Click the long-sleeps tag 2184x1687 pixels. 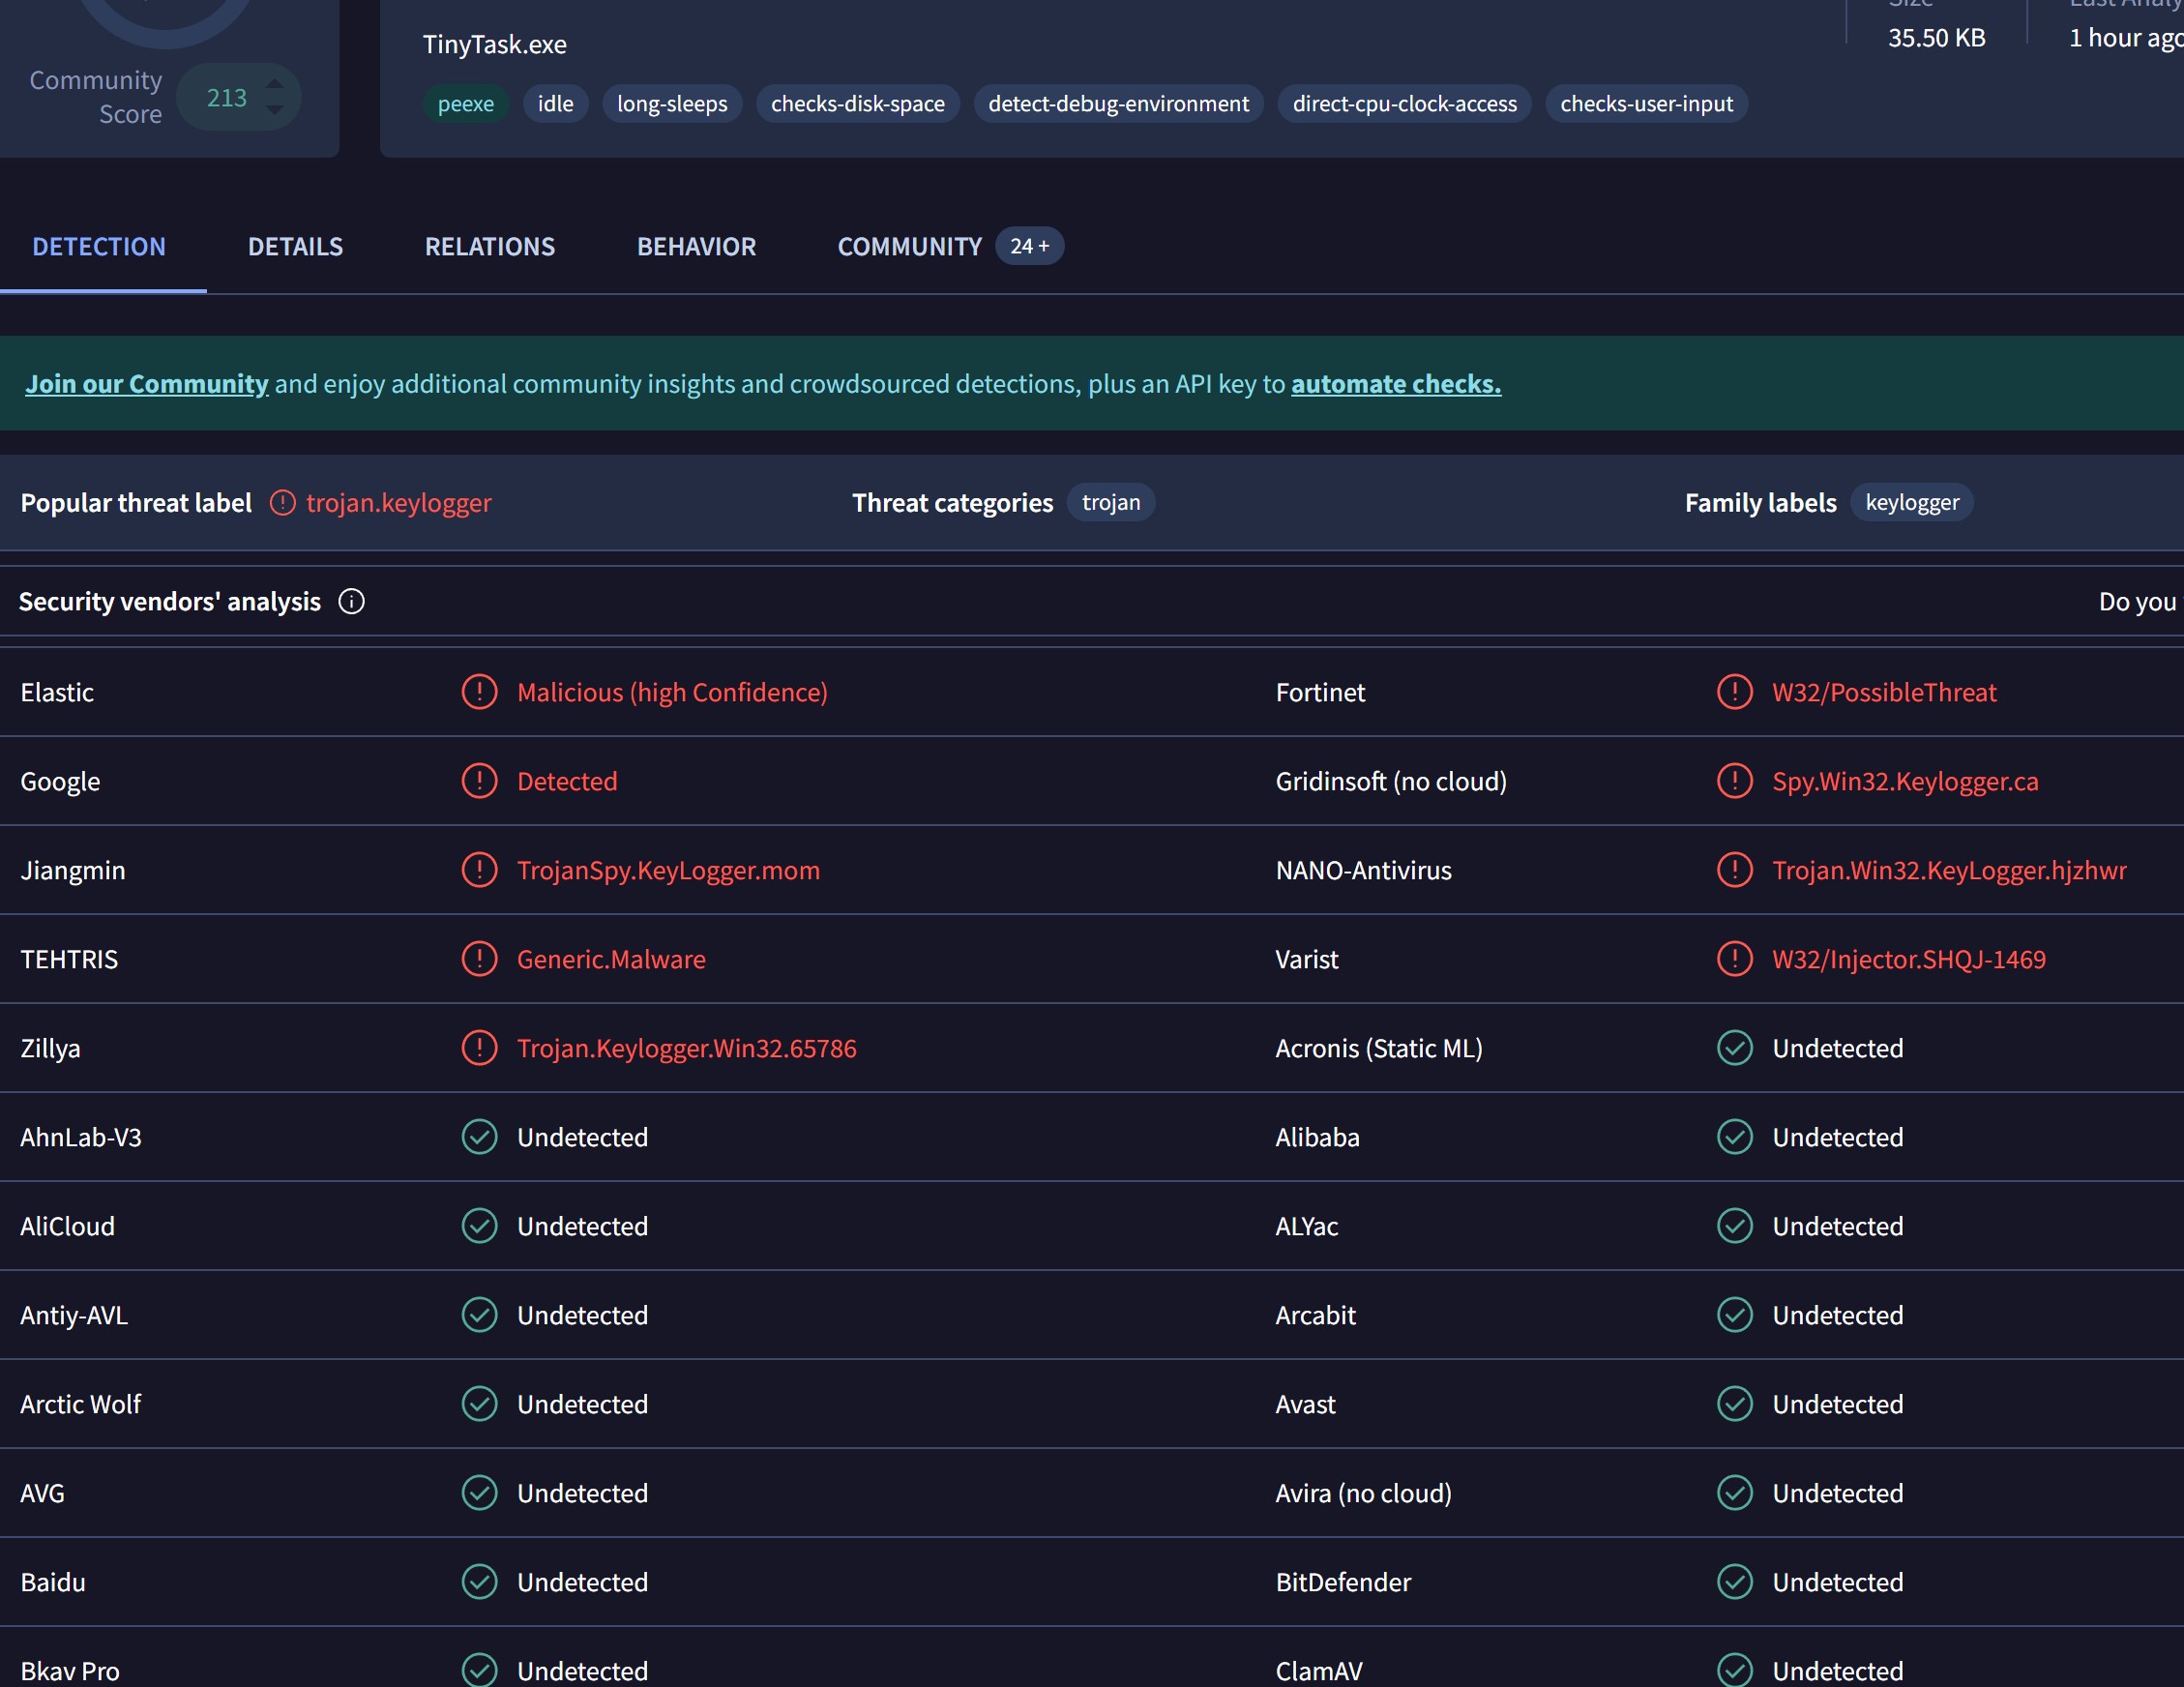pos(672,104)
